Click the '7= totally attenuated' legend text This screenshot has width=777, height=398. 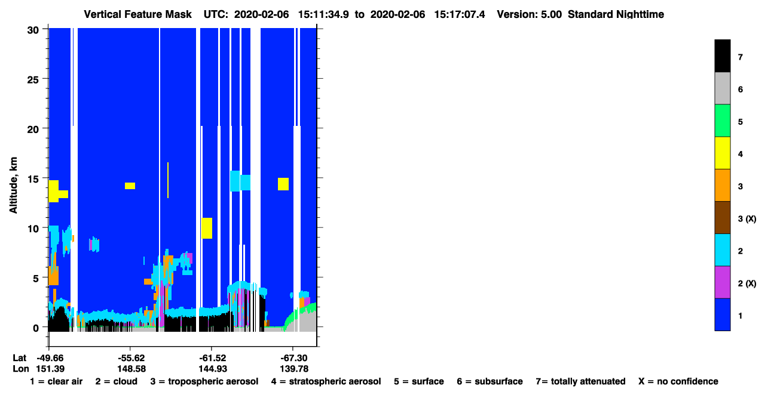[581, 381]
